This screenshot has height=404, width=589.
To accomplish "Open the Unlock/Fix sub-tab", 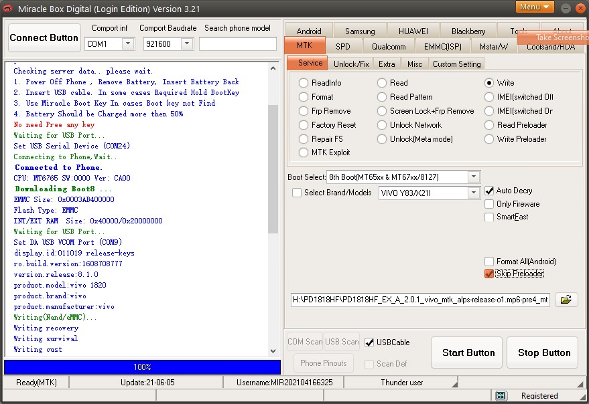I will (x=351, y=64).
